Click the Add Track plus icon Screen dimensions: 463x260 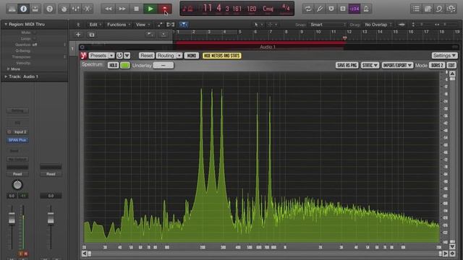[x=78, y=35]
